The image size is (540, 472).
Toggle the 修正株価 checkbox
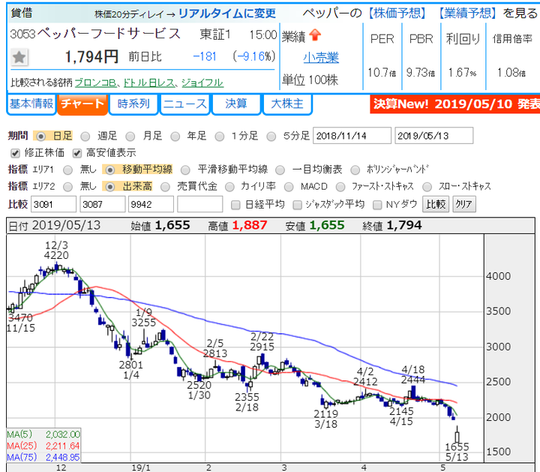pyautogui.click(x=15, y=153)
